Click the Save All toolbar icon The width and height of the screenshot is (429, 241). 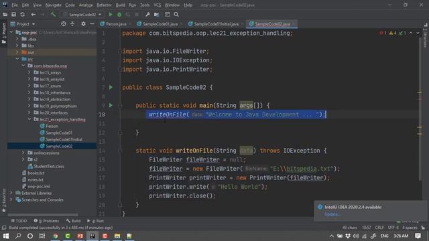[x=13, y=15]
